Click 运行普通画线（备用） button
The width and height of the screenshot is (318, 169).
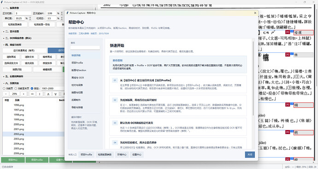pos(24,51)
